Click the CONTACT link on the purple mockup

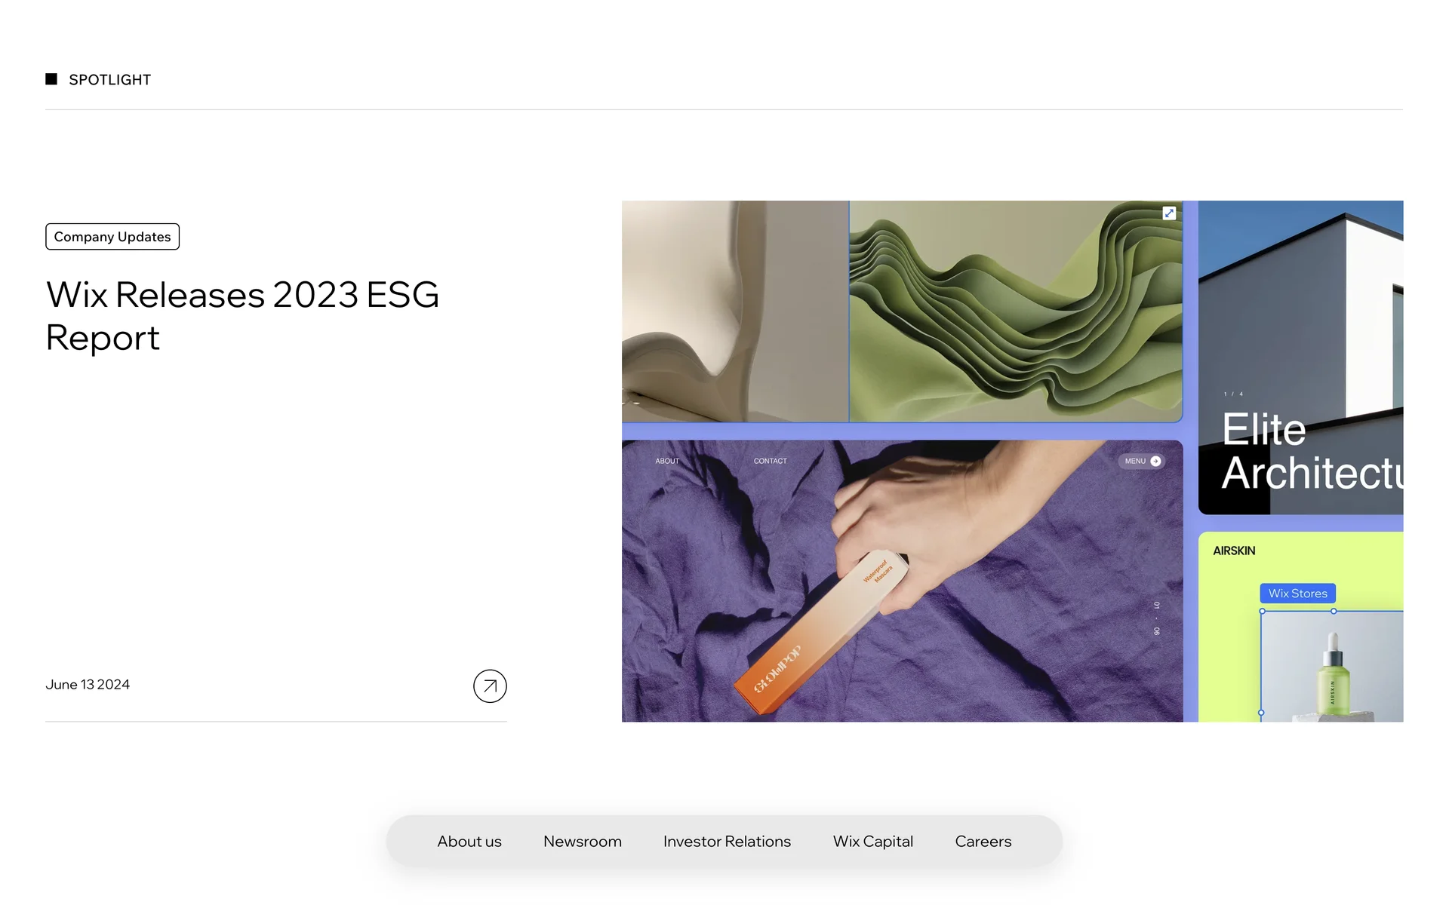click(x=770, y=461)
